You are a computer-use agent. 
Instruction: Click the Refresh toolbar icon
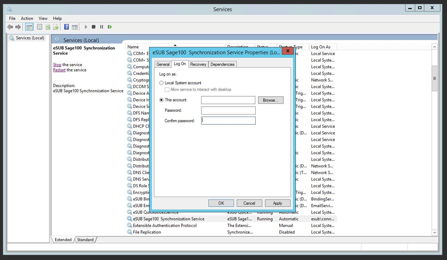48,27
